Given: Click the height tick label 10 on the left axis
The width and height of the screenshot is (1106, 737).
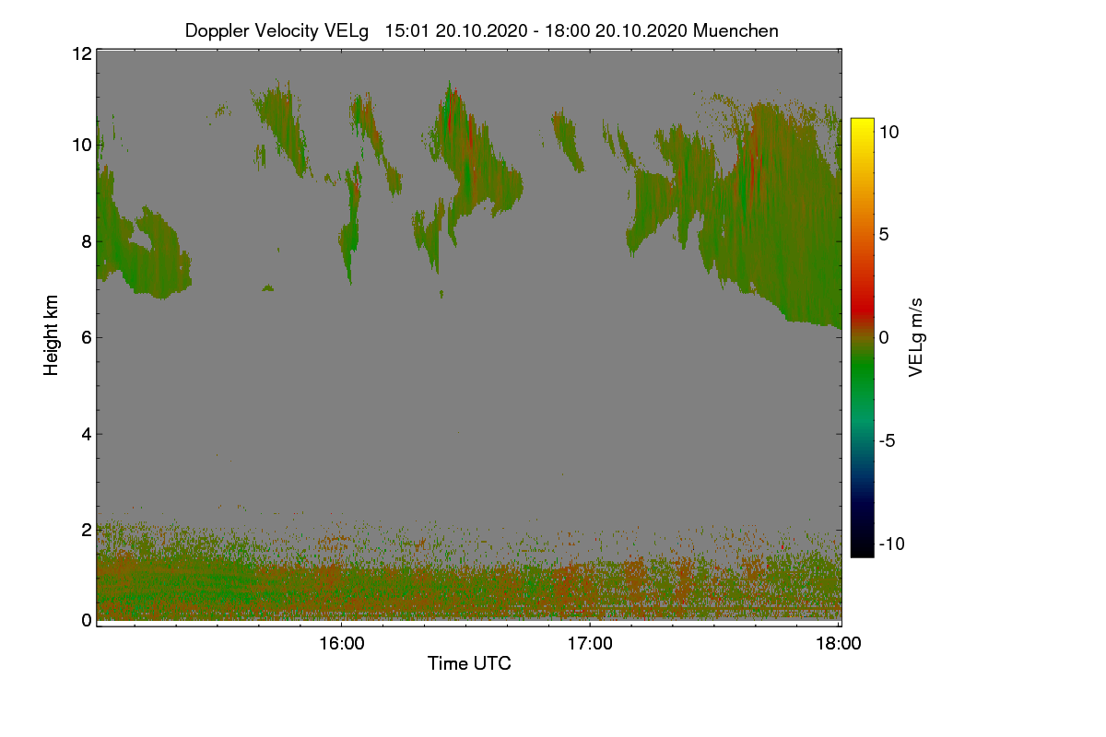Looking at the screenshot, I should 81,145.
